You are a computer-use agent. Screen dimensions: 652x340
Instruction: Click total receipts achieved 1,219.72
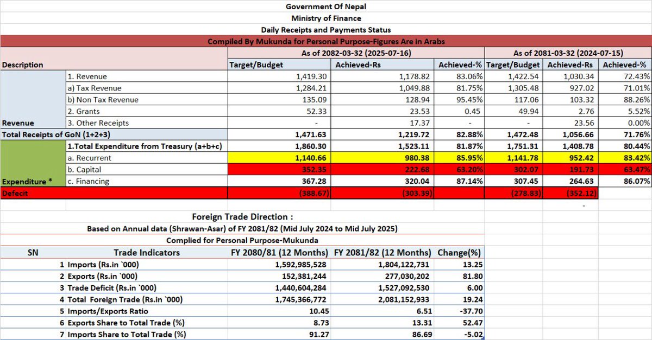pyautogui.click(x=413, y=134)
